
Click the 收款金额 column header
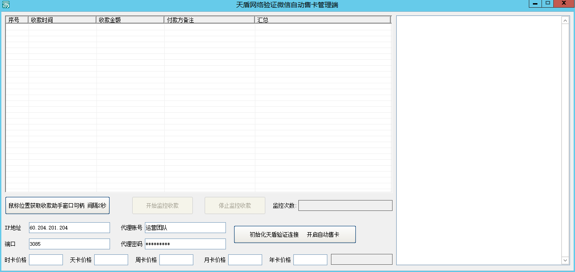(130, 20)
